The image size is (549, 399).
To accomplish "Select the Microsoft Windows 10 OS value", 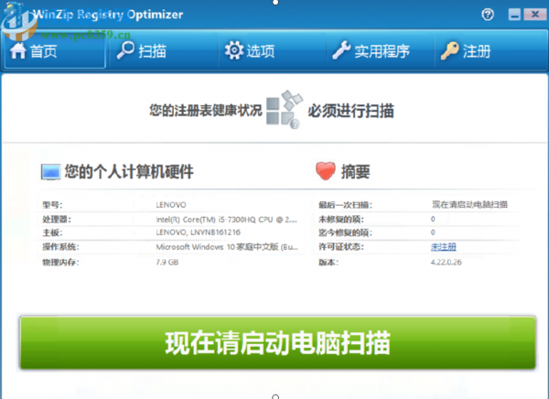I will coord(227,247).
